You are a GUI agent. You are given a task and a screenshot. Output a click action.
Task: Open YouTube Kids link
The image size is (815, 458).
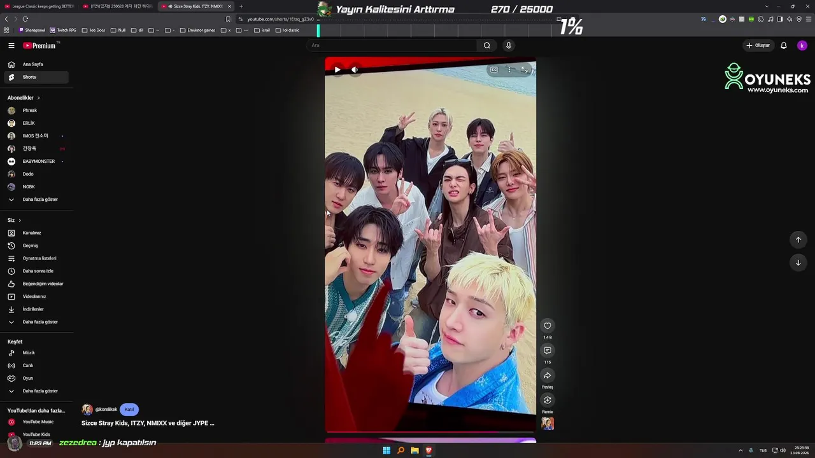pos(36,434)
